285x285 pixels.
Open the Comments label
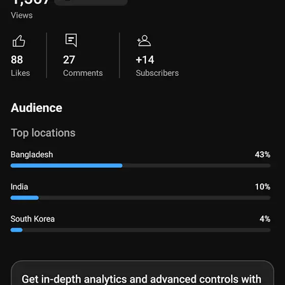(83, 73)
